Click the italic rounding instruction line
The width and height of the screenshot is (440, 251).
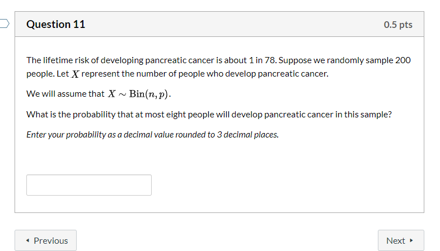coord(152,135)
